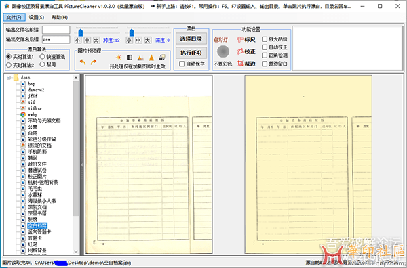Click the 小 button beside 跨度
This screenshot has width=407, height=268.
(x=77, y=40)
